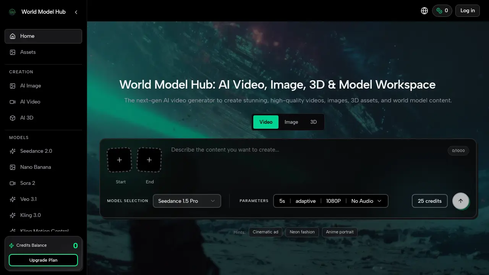Click the AI 3D cube icon

coord(13,118)
